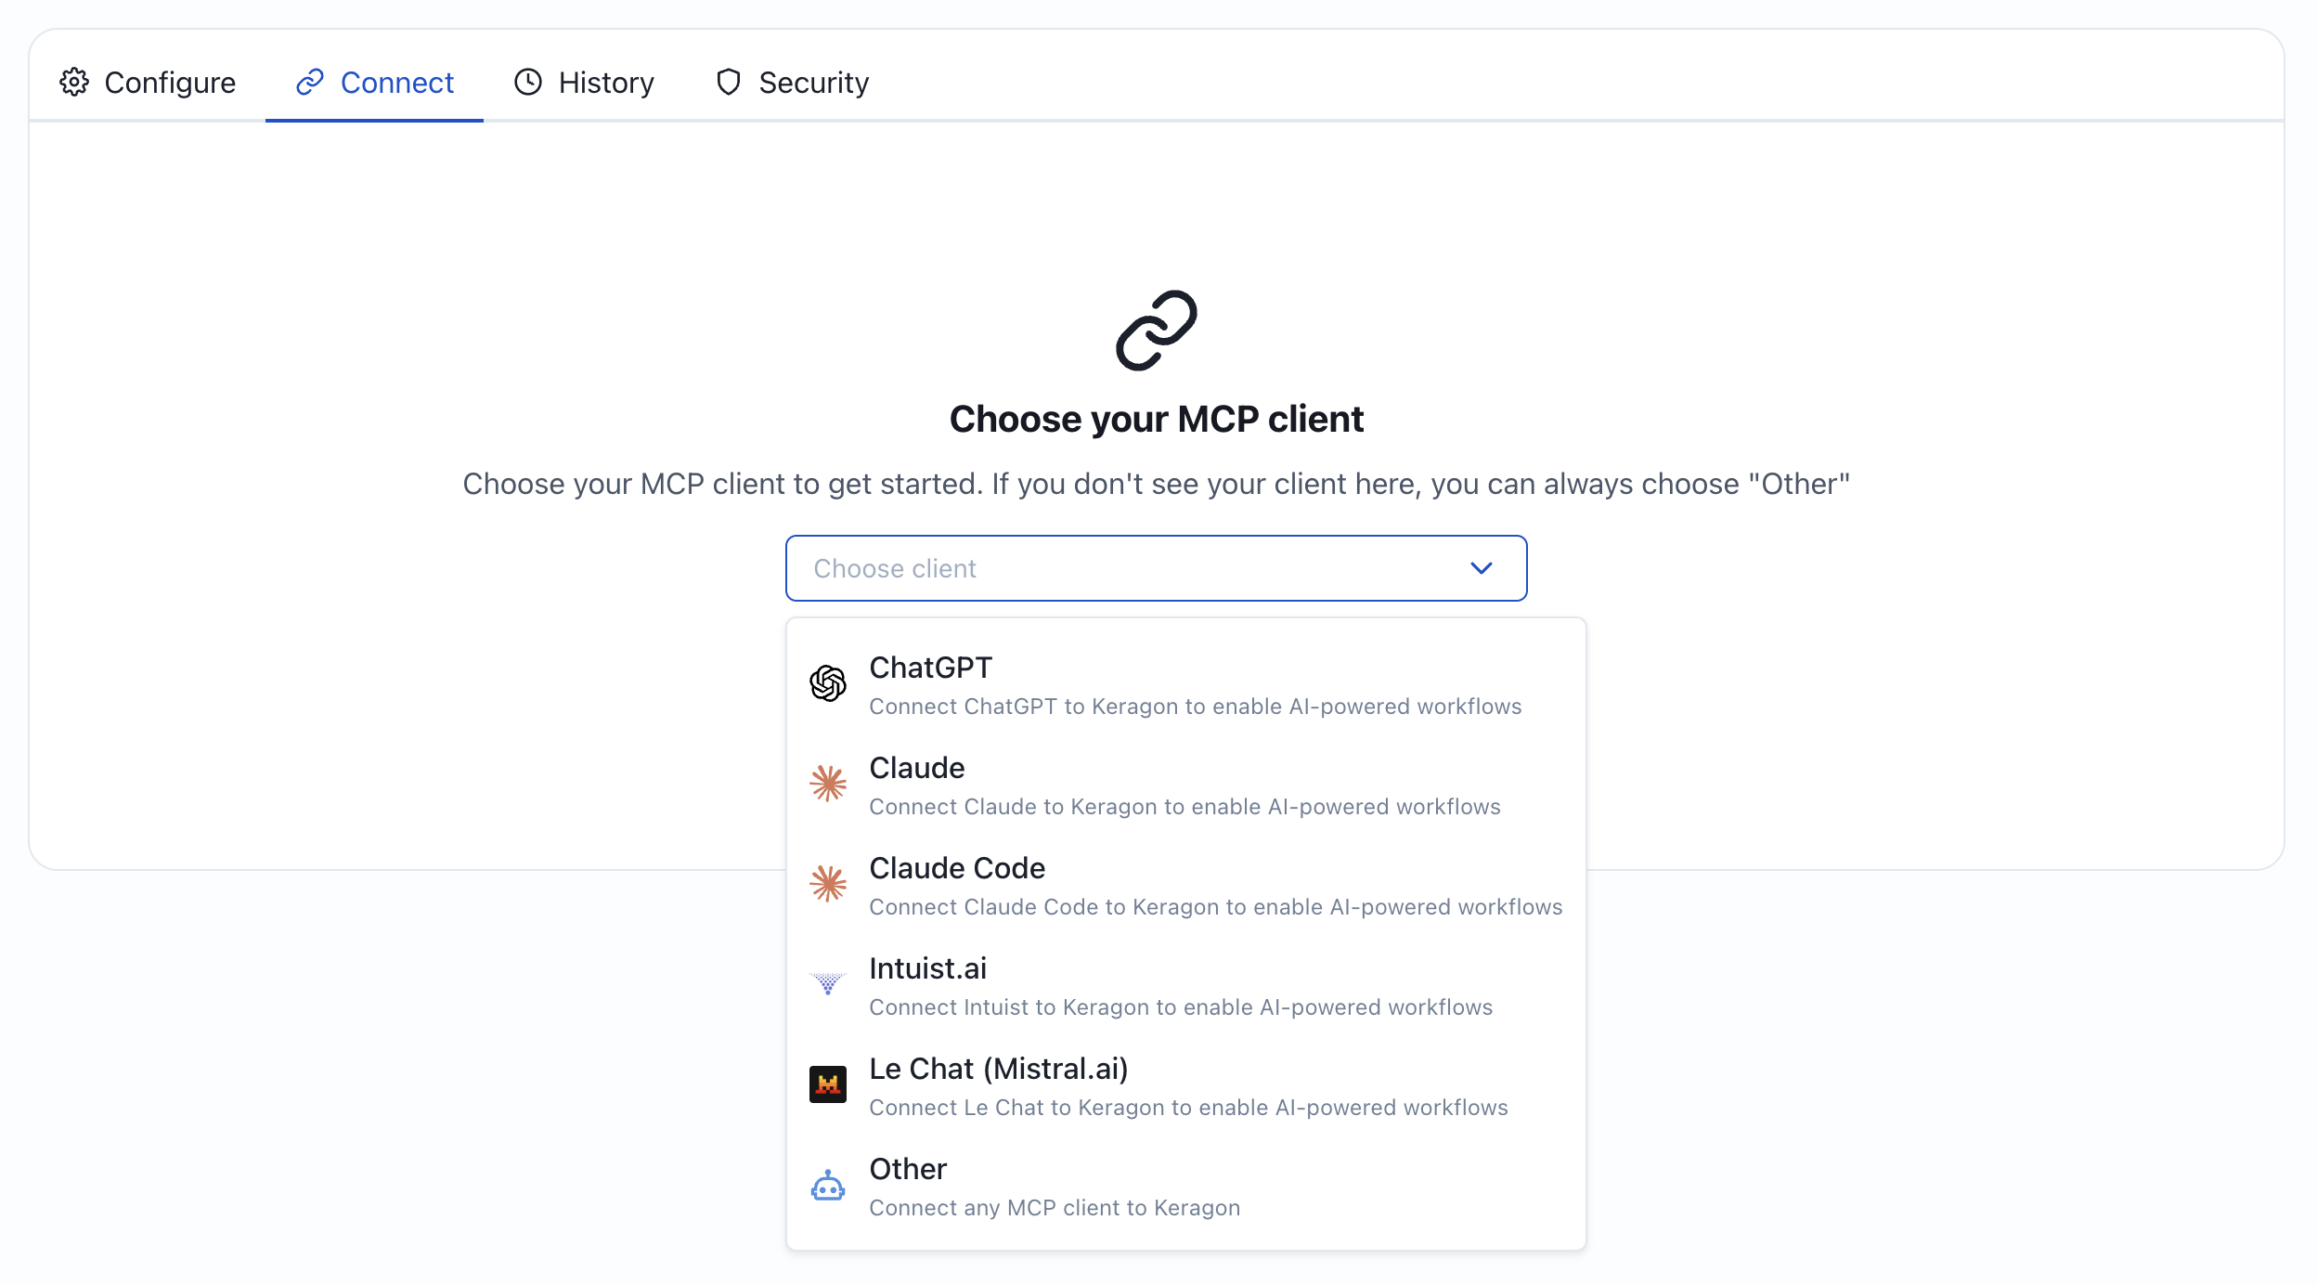2317x1285 pixels.
Task: Select ChatGPT from the client list
Action: click(1186, 684)
